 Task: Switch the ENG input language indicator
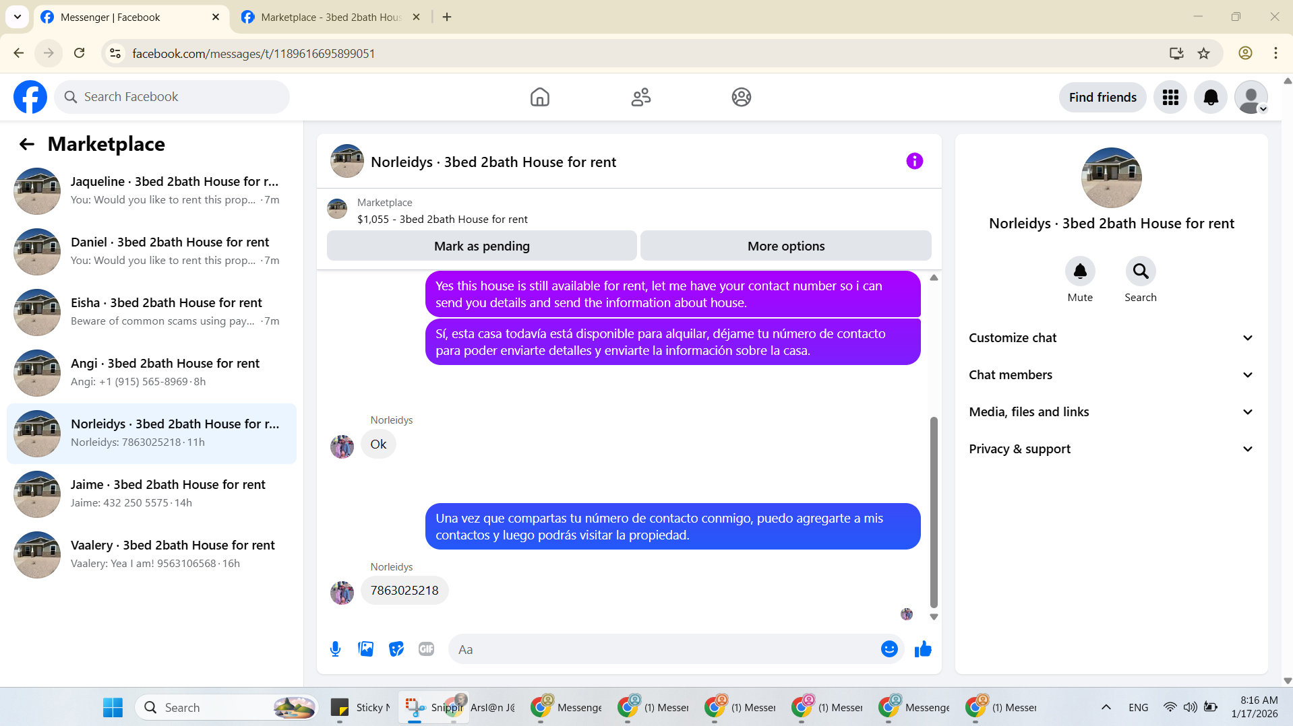[x=1138, y=708]
